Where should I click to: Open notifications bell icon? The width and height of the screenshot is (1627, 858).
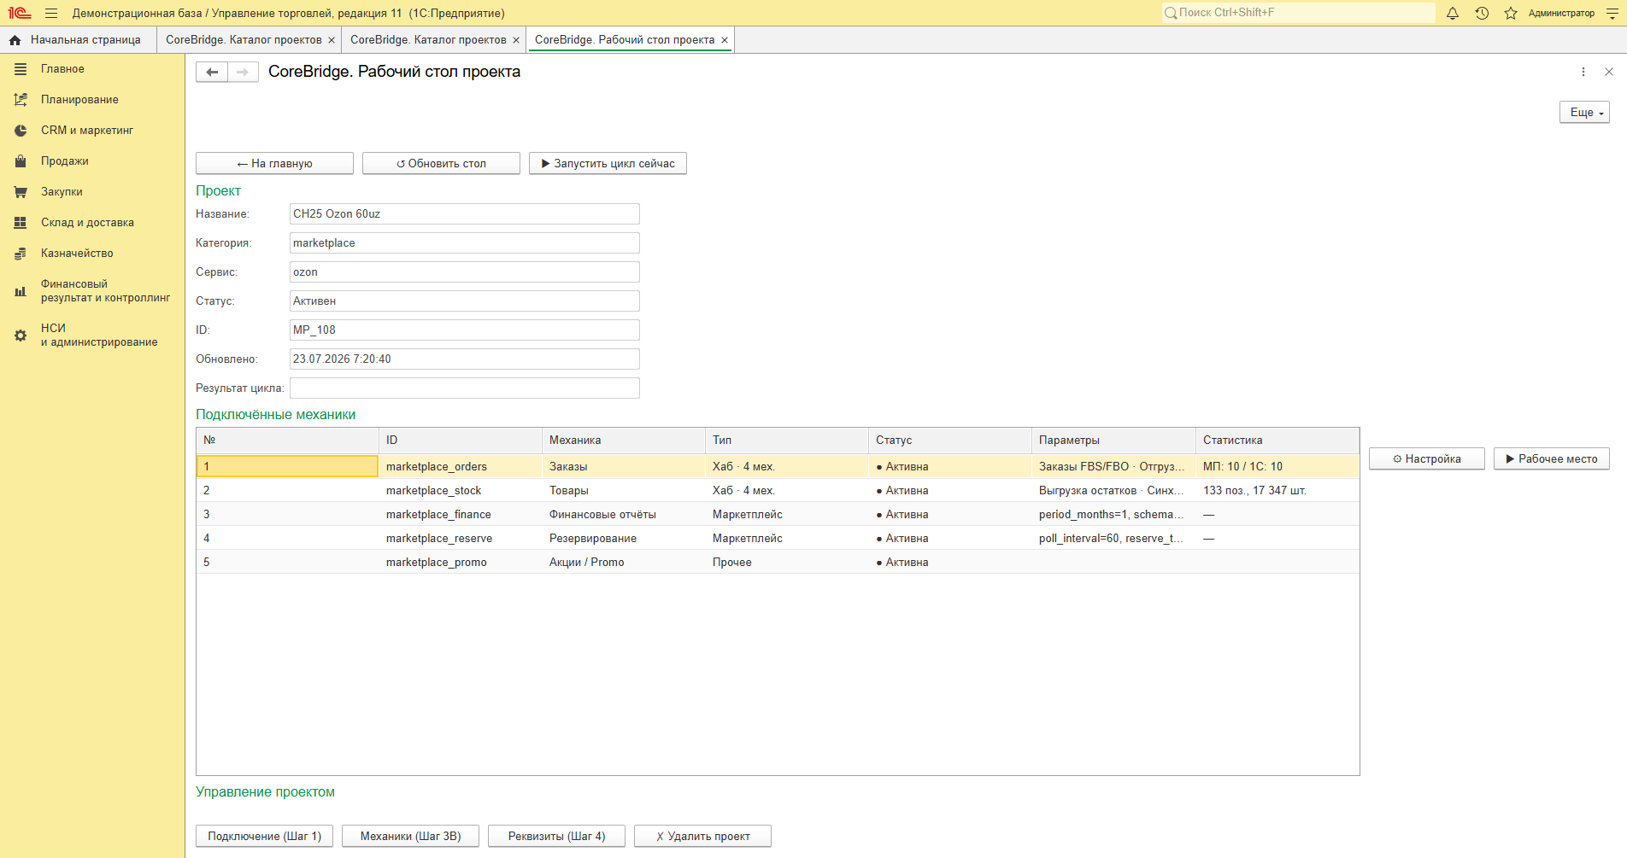pyautogui.click(x=1453, y=13)
